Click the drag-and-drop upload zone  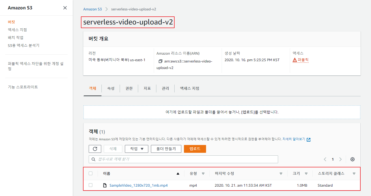pyautogui.click(x=222, y=112)
